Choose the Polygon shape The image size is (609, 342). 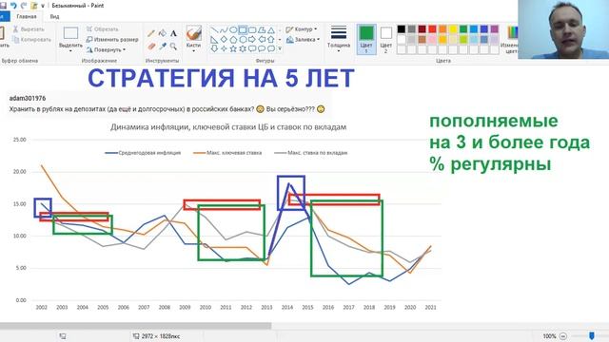click(262, 29)
